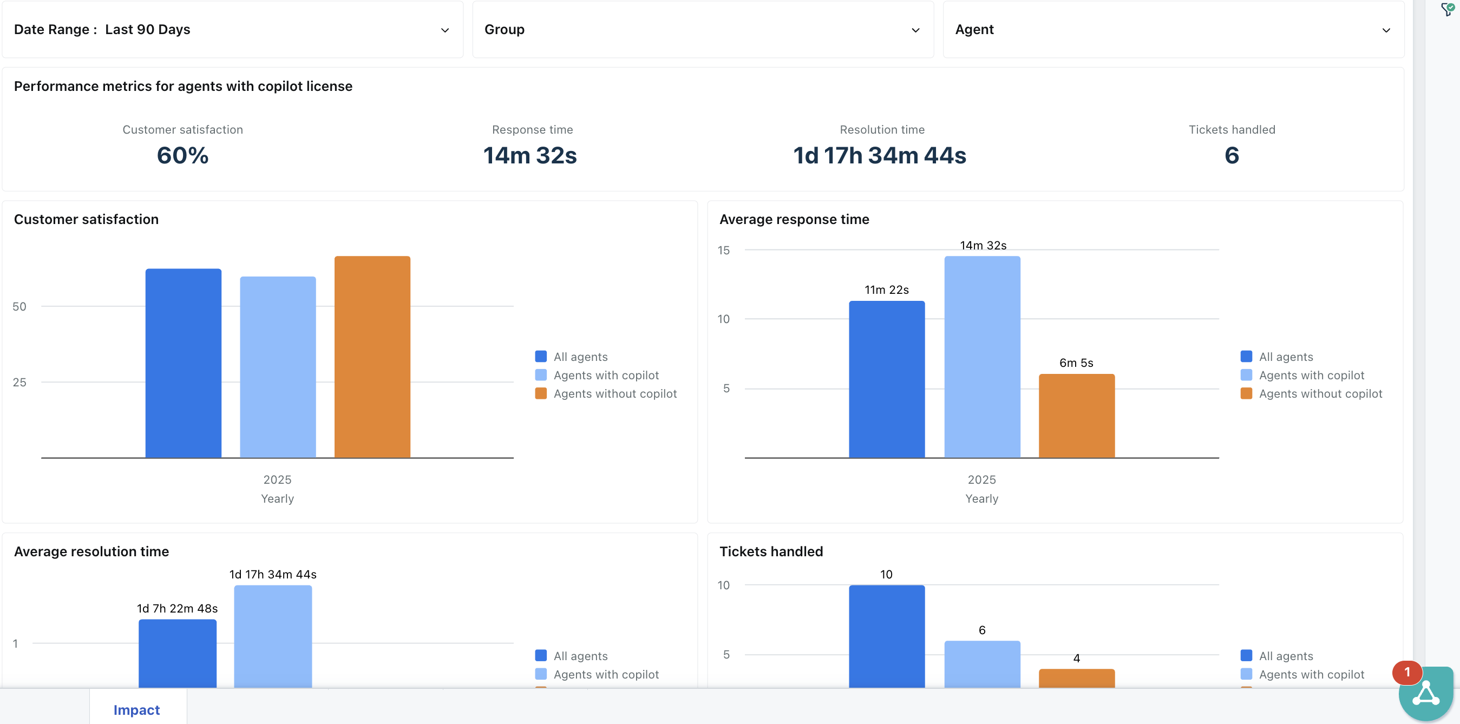Open the Freddy assistant chat widget

(x=1425, y=695)
